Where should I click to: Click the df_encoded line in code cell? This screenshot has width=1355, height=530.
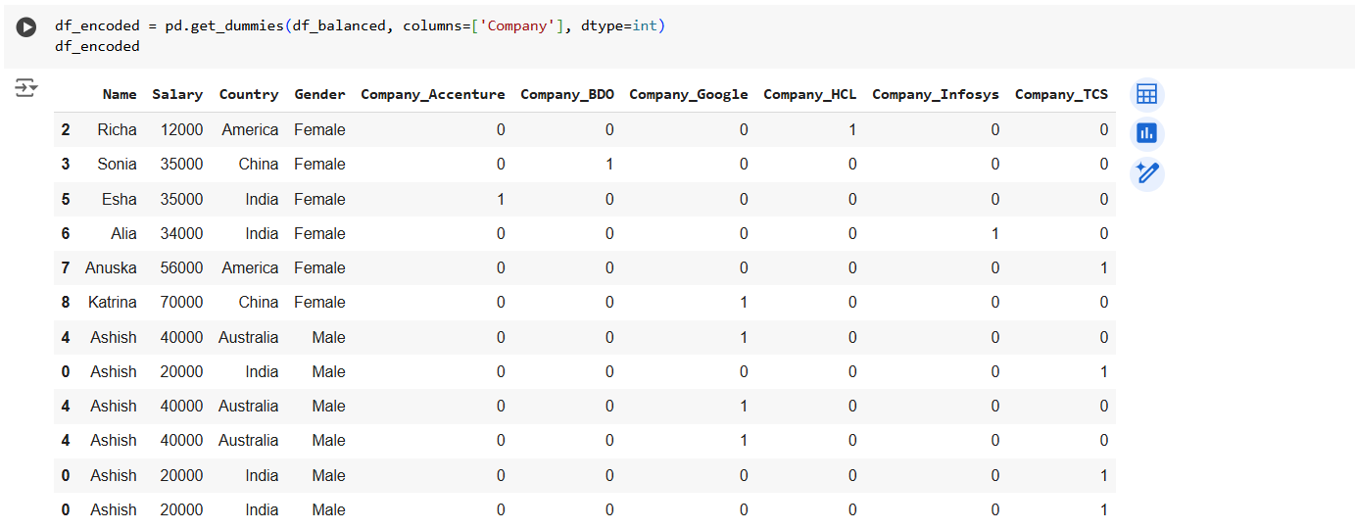[97, 46]
